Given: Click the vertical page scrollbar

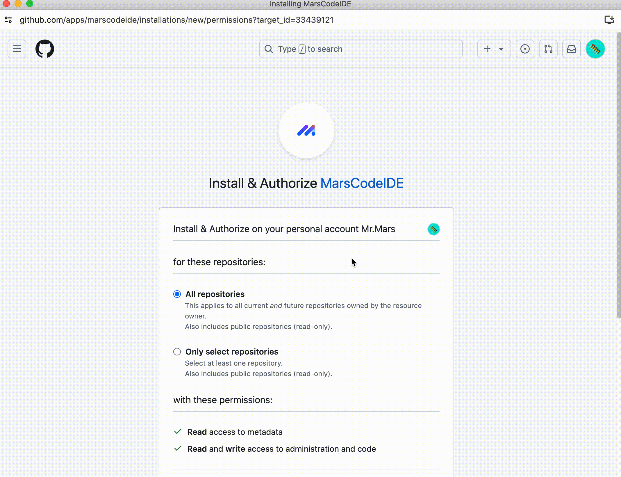Looking at the screenshot, I should tap(618, 175).
